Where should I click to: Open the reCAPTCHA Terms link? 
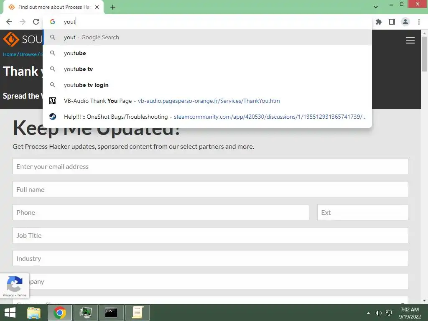pyautogui.click(x=22, y=295)
